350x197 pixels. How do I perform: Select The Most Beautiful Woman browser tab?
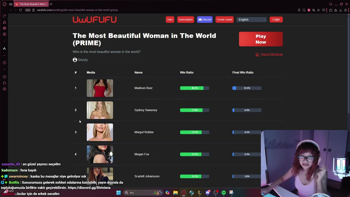pyautogui.click(x=31, y=4)
